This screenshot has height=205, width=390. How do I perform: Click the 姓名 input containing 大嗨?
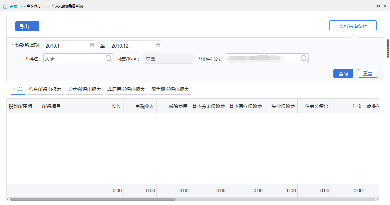point(78,59)
